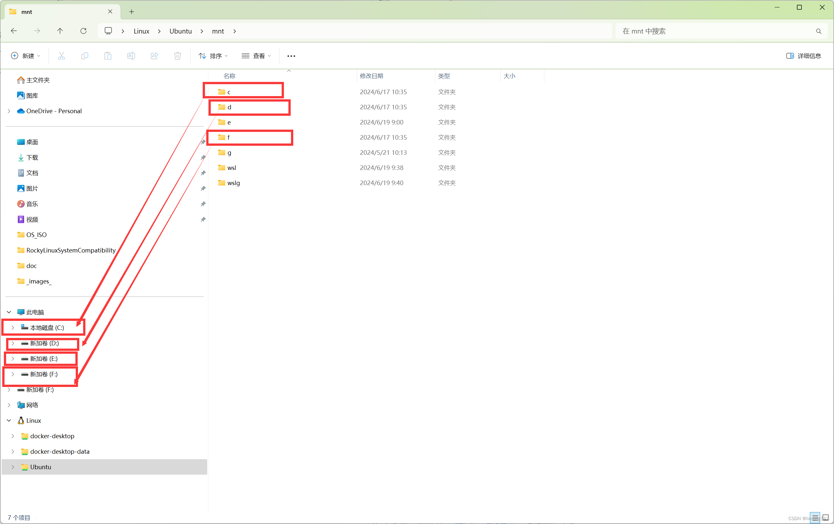The height and width of the screenshot is (524, 834).
Task: Click the Cut scissors icon in toolbar
Action: 61,56
